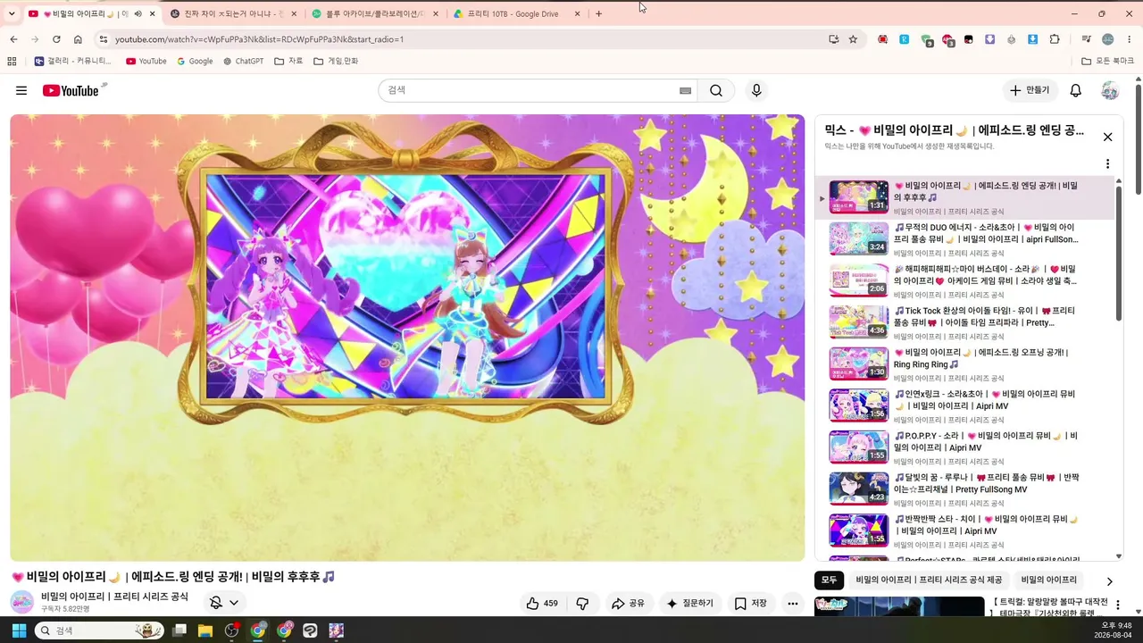
Task: Click the Windows taskbar search box
Action: (x=99, y=630)
